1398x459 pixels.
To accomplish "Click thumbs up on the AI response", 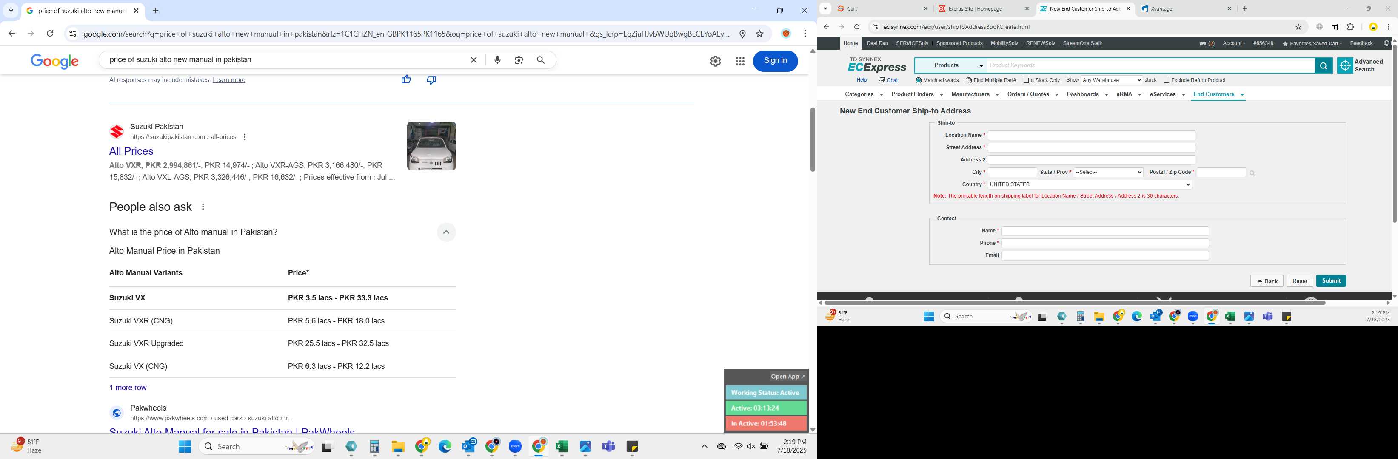I will point(406,79).
